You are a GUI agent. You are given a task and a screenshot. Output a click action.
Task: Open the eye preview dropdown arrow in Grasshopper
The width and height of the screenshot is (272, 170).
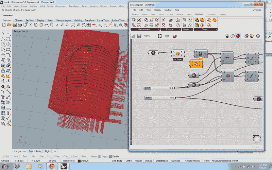(171, 36)
